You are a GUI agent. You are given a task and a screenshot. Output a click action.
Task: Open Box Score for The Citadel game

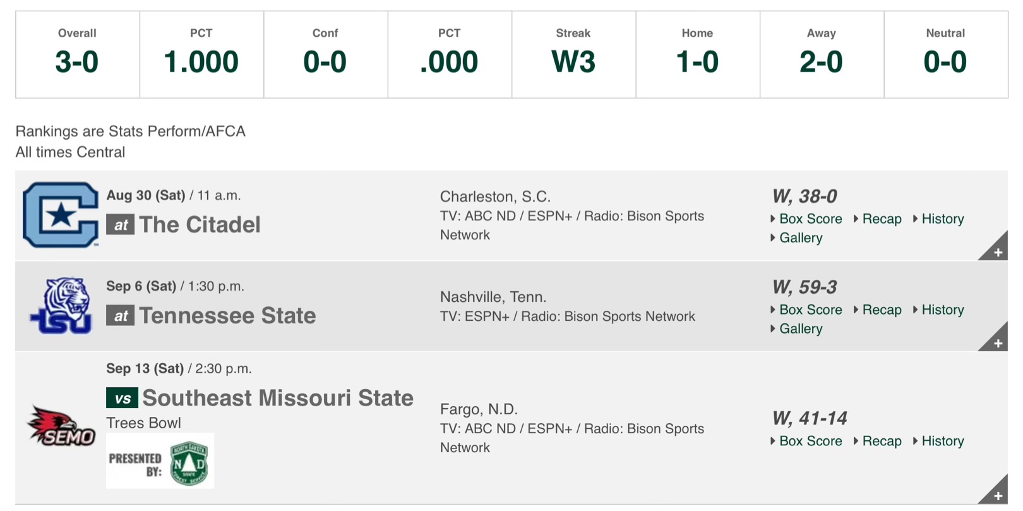click(810, 219)
